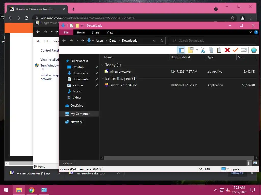This screenshot has width=261, height=195.
Task: Open Pictures in the navigation pane
Action: 78,85
